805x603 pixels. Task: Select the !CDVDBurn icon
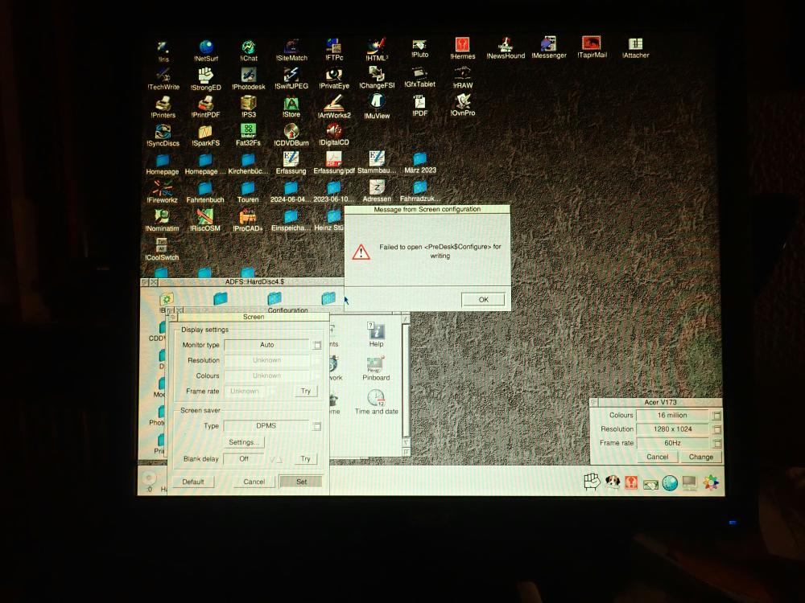pyautogui.click(x=291, y=135)
